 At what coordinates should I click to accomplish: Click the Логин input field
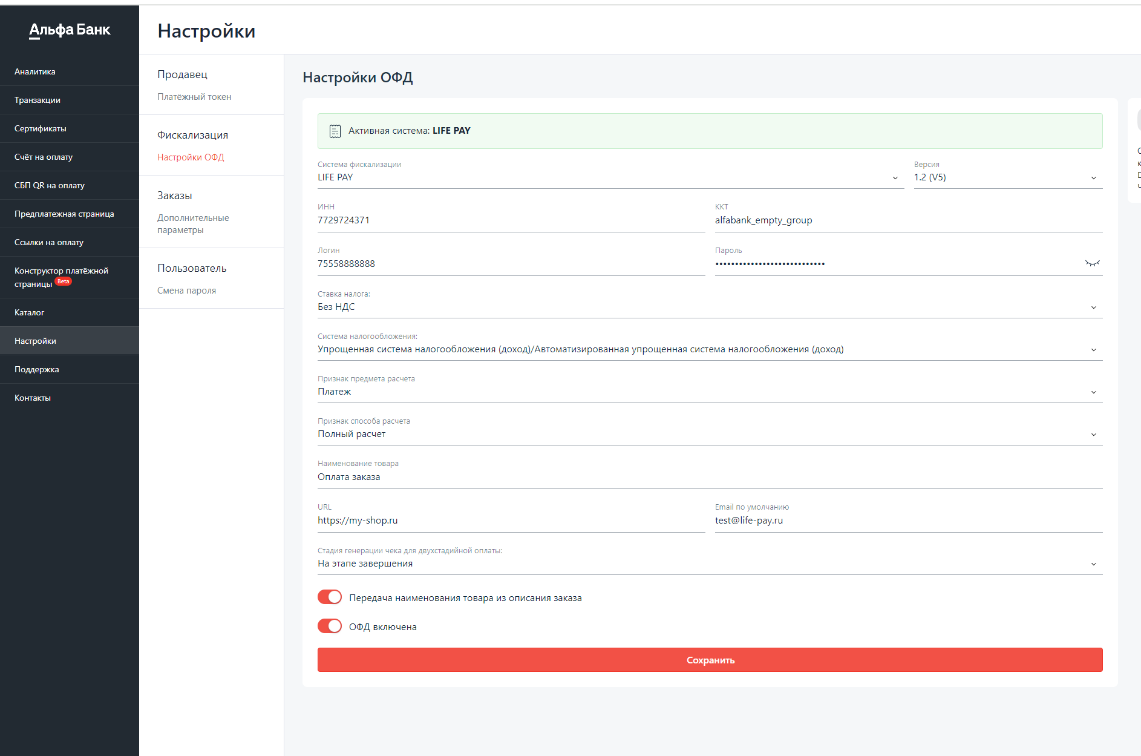pyautogui.click(x=511, y=264)
